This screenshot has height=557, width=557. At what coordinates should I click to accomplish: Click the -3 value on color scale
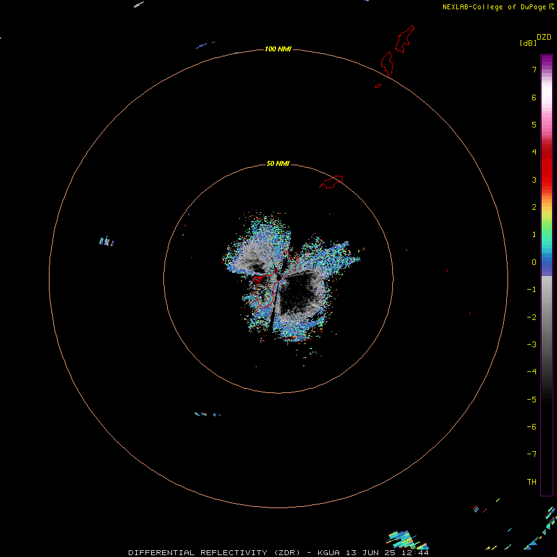tap(532, 345)
